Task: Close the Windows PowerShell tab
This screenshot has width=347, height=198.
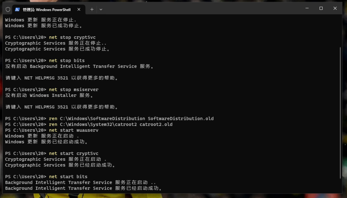Action: [79, 9]
